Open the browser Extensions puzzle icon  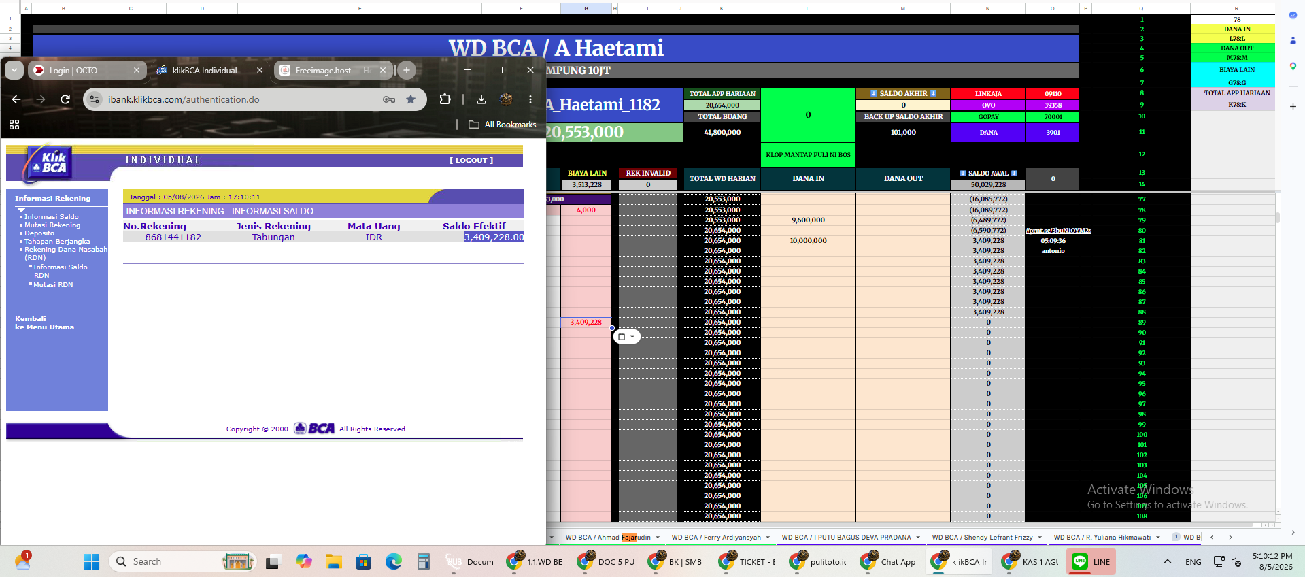pos(445,99)
